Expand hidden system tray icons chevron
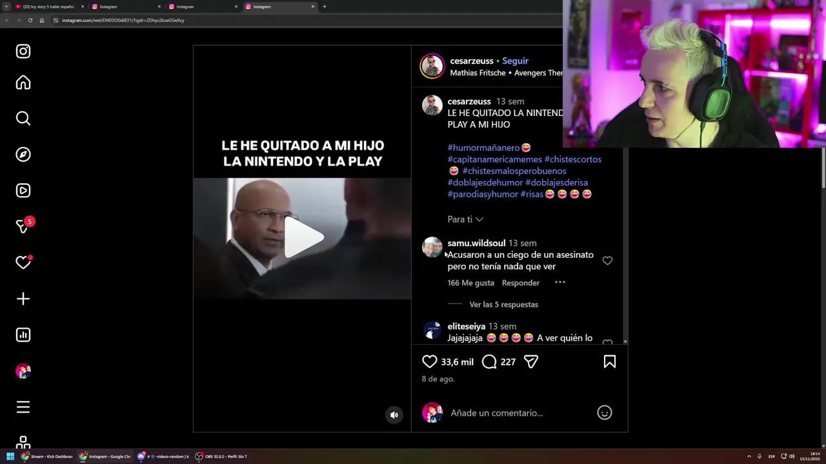826x464 pixels. click(x=749, y=456)
